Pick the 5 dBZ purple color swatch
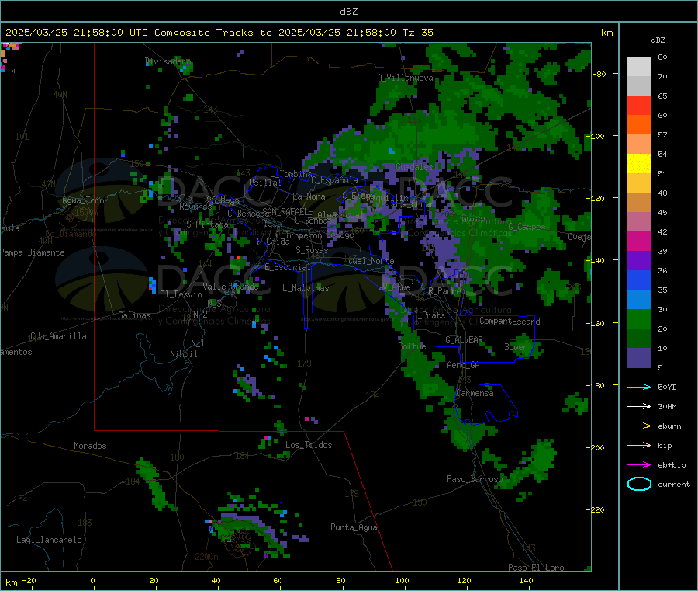The image size is (698, 591). tap(639, 358)
